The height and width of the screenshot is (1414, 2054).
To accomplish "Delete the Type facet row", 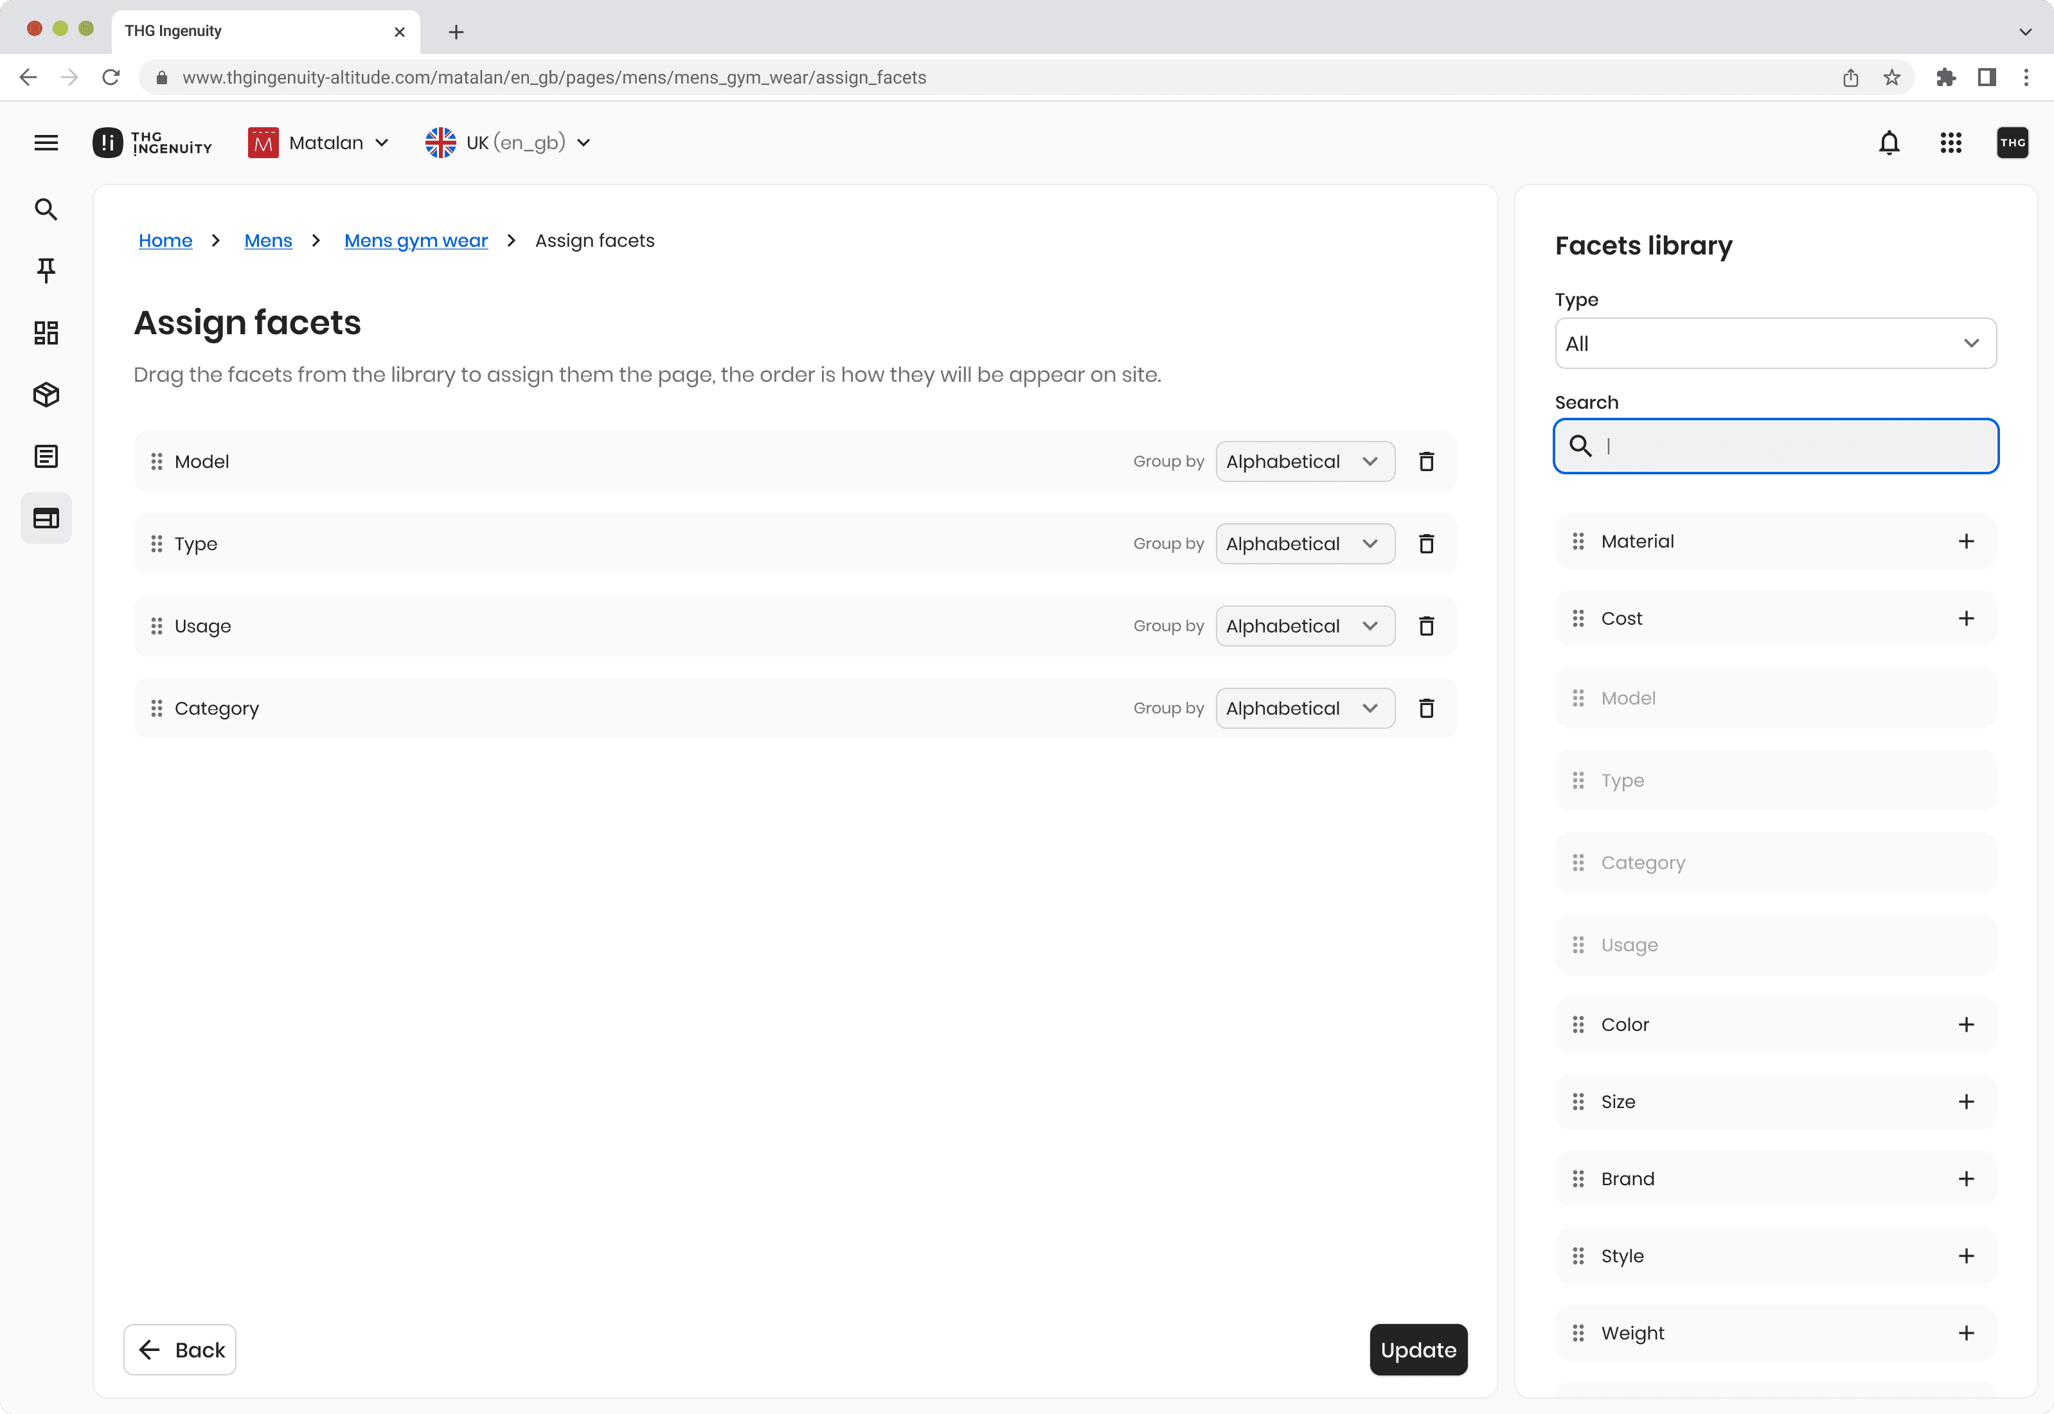I will click(x=1426, y=544).
